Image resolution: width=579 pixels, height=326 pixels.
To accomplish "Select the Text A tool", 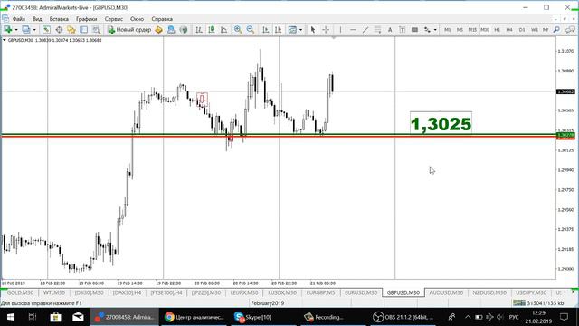I will tap(390, 30).
